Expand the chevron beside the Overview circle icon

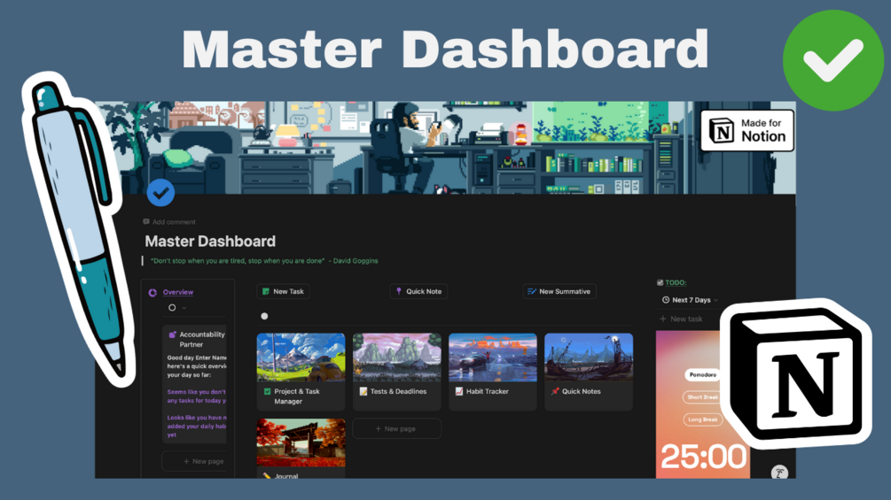(184, 308)
